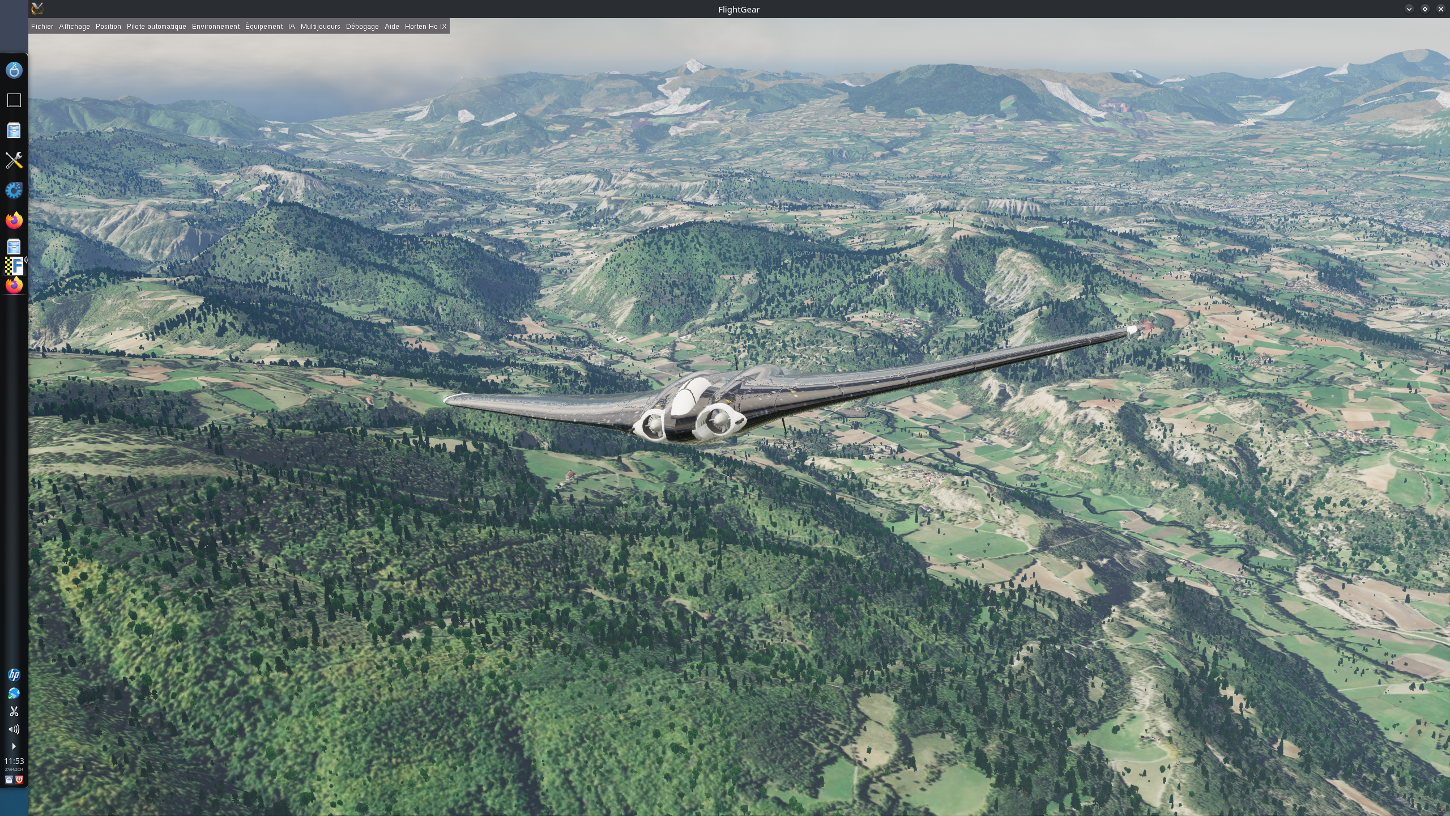Image resolution: width=1450 pixels, height=816 pixels.
Task: Click the 11:53 clock display
Action: tap(14, 761)
